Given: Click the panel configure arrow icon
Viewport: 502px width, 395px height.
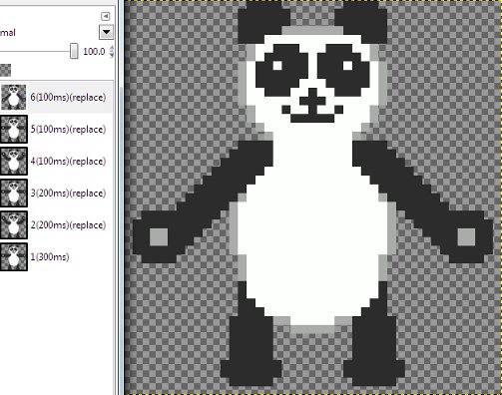Looking at the screenshot, I should point(106,16).
